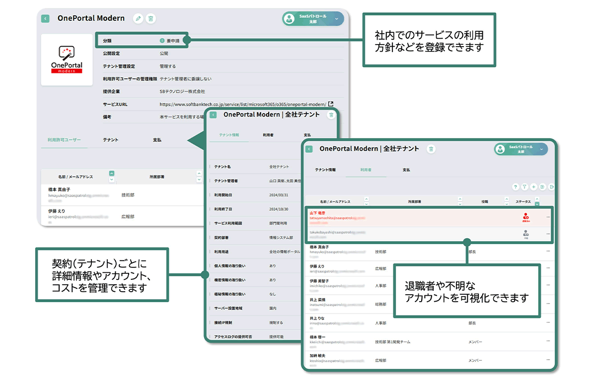Click 井上 りな in the users window
This screenshot has width=596, height=388.
pos(318,318)
